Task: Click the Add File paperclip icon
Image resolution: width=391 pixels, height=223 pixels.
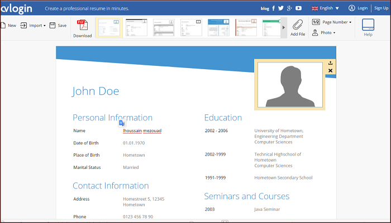Action: click(297, 25)
